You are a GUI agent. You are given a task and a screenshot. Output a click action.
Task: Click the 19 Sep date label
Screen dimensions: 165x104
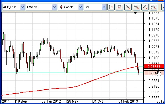coord(21,101)
